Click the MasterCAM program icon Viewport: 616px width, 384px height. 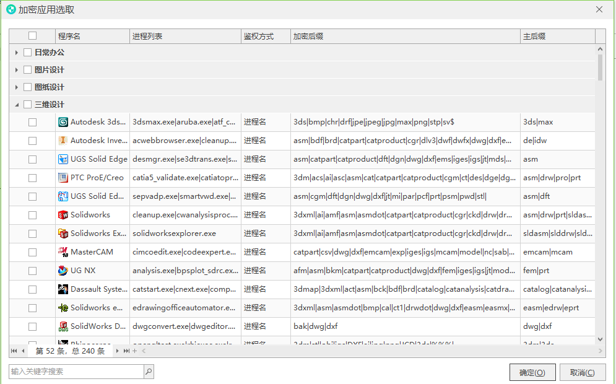(x=63, y=252)
